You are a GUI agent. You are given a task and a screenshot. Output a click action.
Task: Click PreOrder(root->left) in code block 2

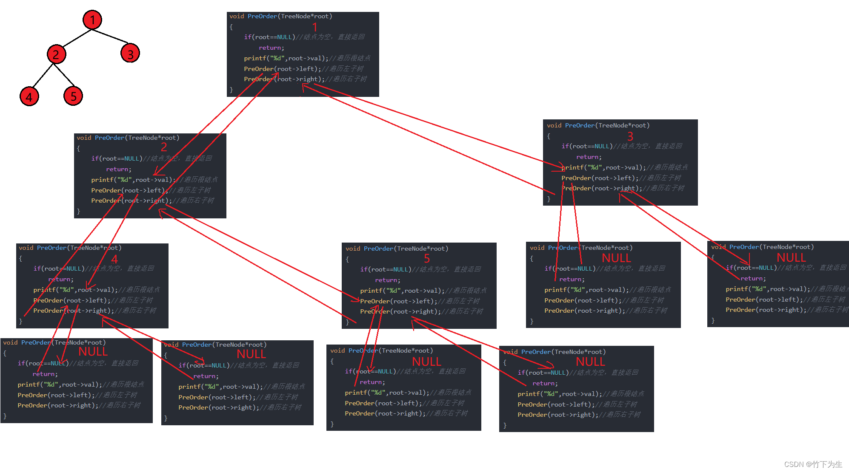[151, 190]
